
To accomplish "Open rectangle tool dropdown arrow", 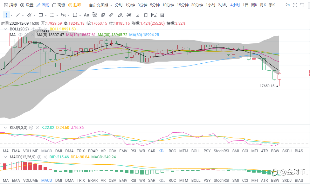I will 46,16.
